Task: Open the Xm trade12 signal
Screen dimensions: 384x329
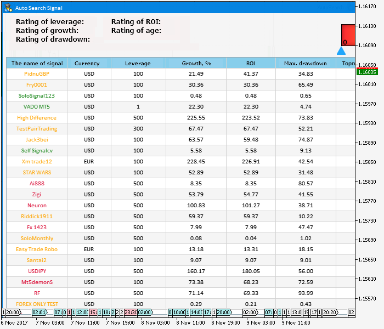Action: (37, 162)
